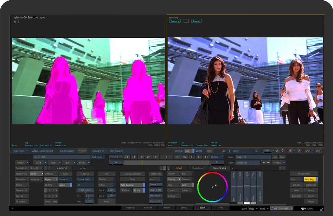
Task: Jump to the first frame
Action: [126, 157]
